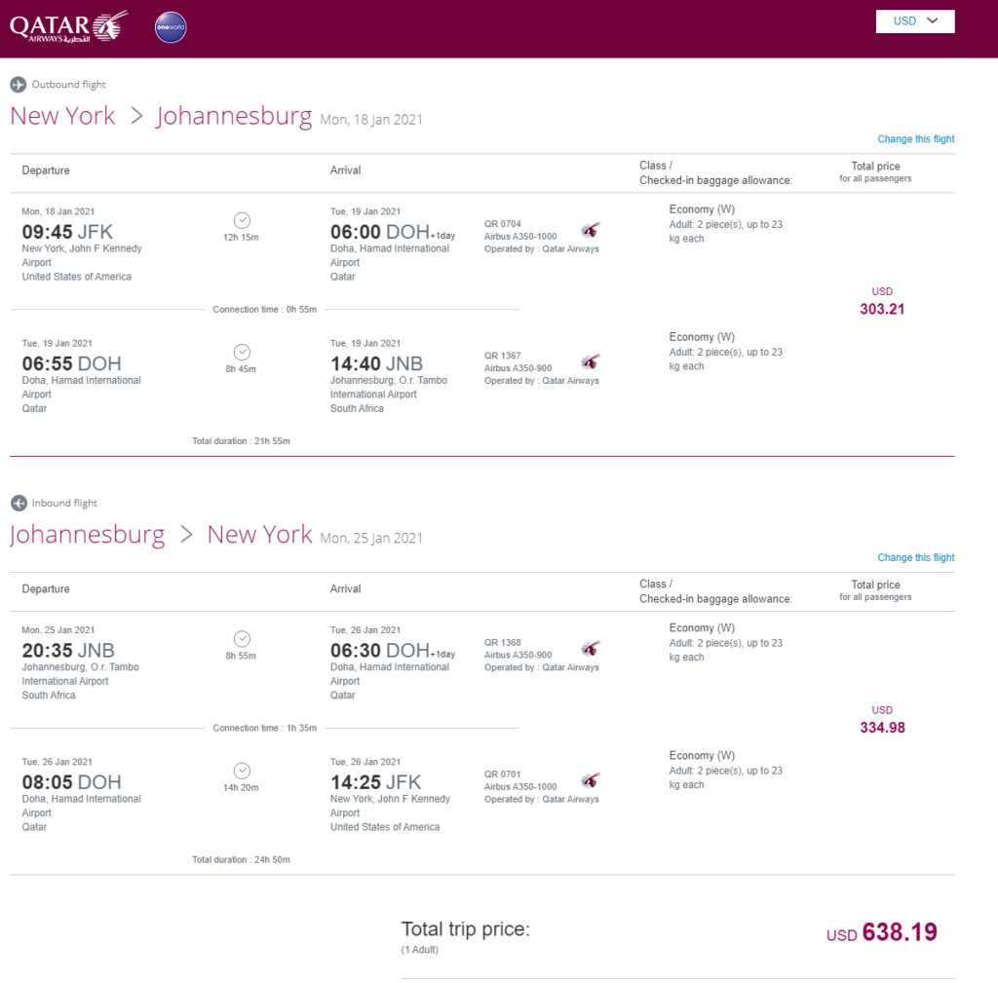The image size is (998, 983).
Task: Click the clock icon above 8h 55m
Action: coord(242,639)
